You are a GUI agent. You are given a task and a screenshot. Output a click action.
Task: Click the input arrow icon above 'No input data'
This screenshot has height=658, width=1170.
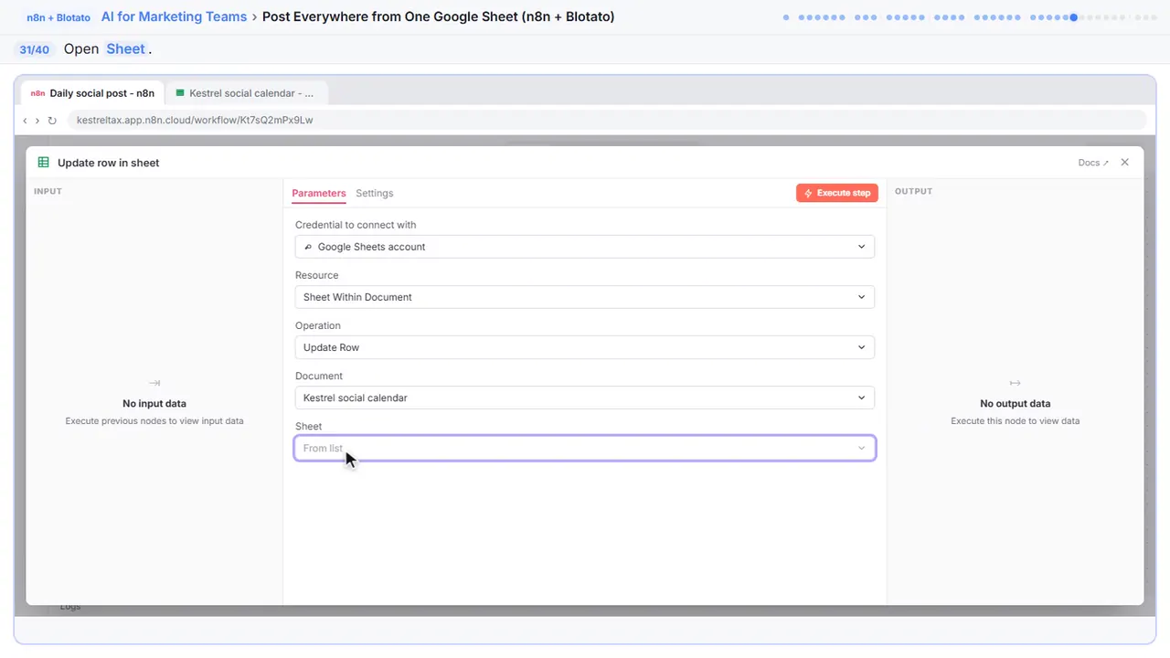(154, 383)
